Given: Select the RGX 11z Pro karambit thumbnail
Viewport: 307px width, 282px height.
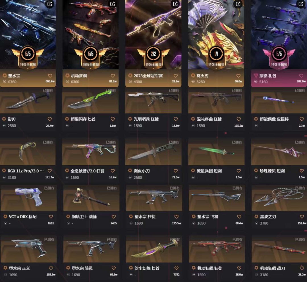Looking at the screenshot, I should (x=28, y=151).
